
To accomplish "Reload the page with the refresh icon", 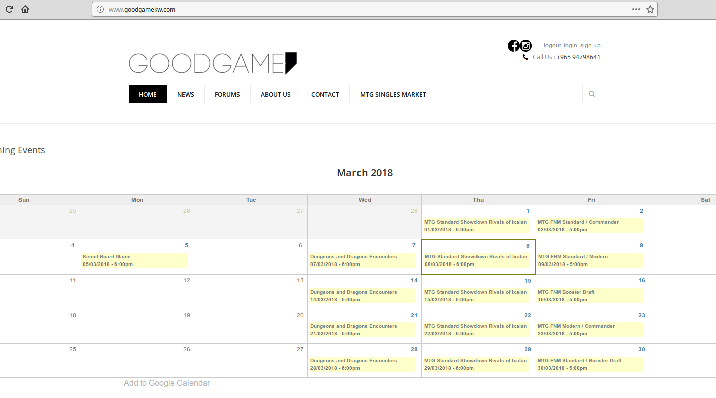I will 9,9.
